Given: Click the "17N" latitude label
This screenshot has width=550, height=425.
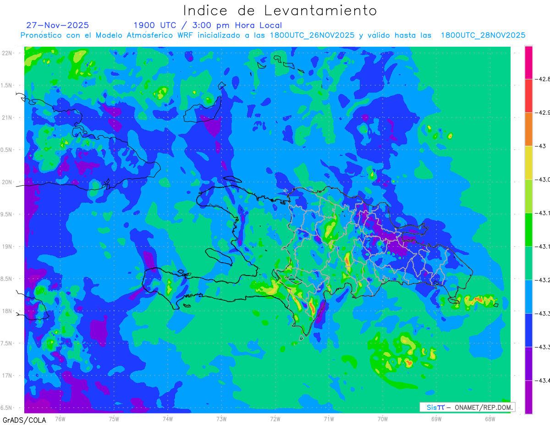Looking at the screenshot, I should pos(8,375).
